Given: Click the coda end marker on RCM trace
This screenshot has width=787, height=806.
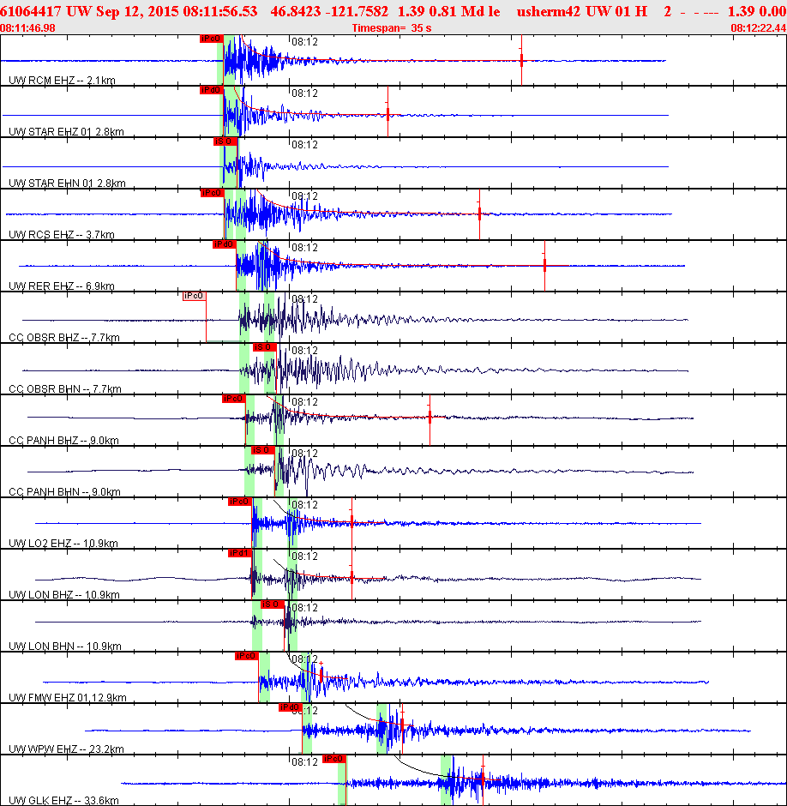Looking at the screenshot, I should coord(521,61).
